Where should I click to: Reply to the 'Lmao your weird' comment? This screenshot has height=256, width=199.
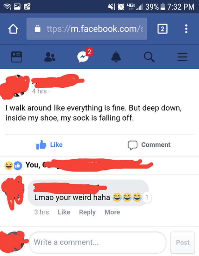tap(87, 212)
